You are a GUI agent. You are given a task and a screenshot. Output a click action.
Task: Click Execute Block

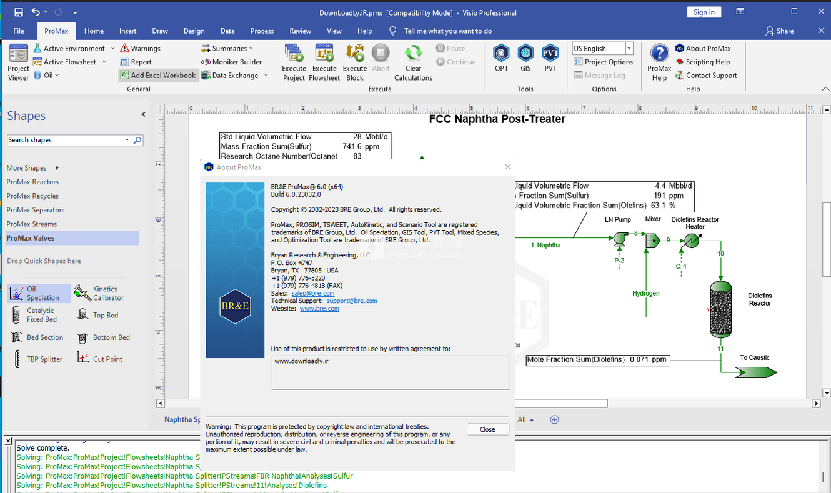pyautogui.click(x=355, y=62)
